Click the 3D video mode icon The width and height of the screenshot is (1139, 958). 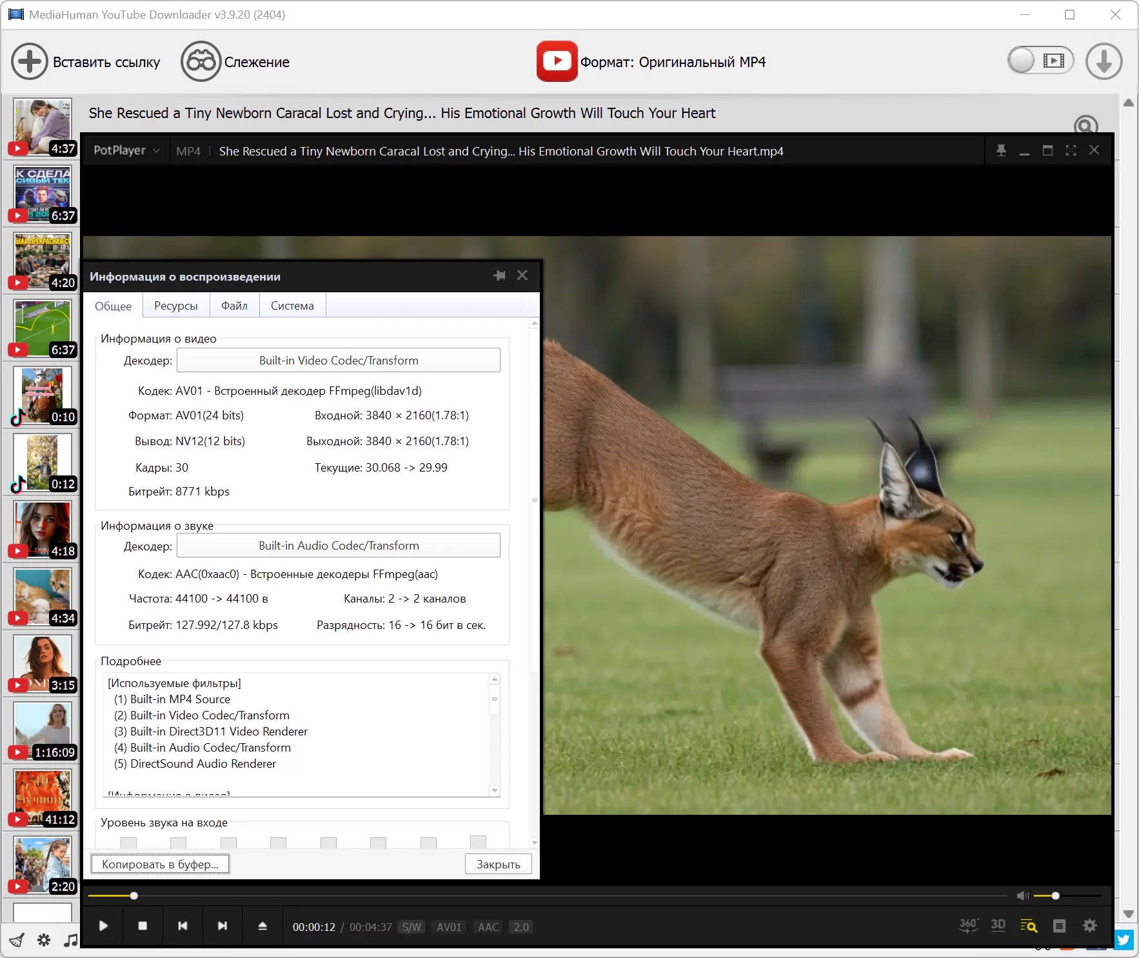click(x=998, y=926)
